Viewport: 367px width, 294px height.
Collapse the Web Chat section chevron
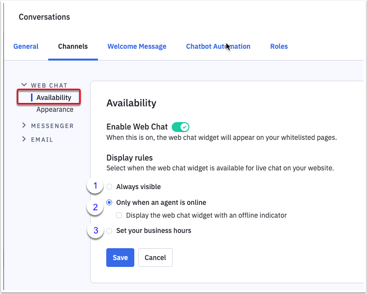(24, 85)
